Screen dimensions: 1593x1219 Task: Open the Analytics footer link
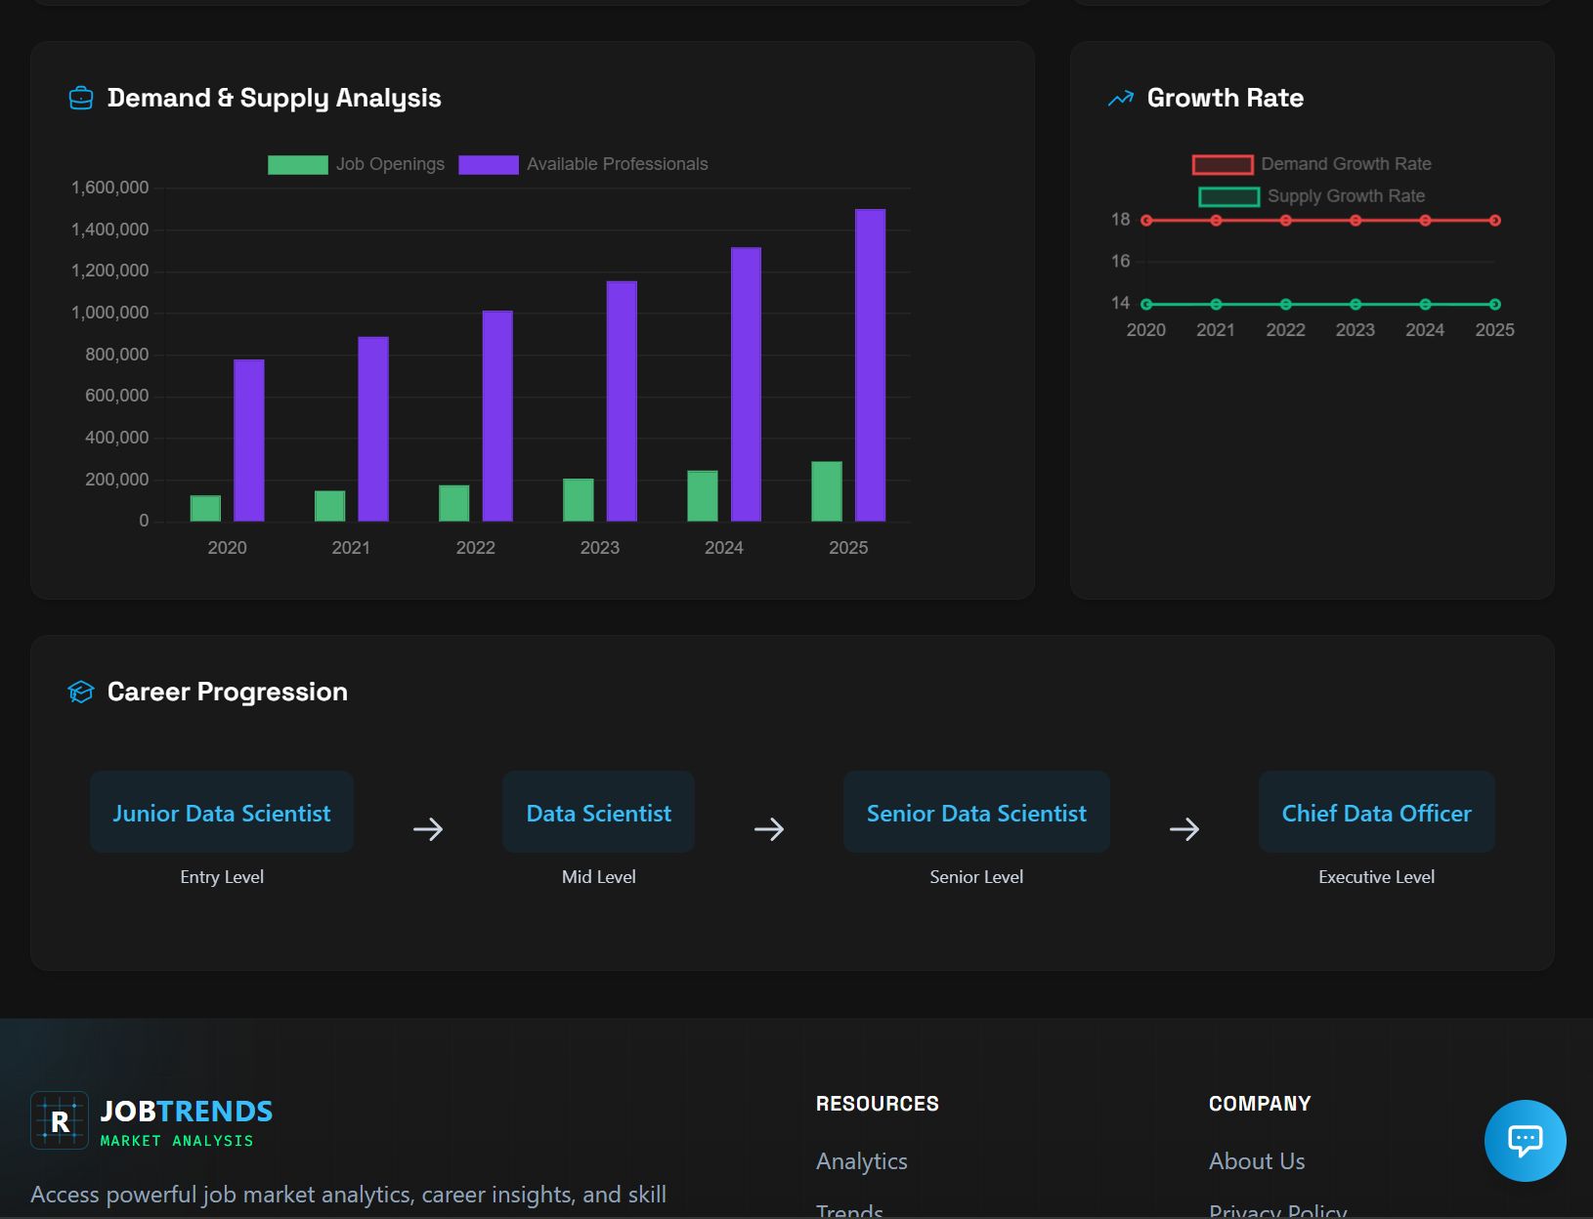point(861,1161)
